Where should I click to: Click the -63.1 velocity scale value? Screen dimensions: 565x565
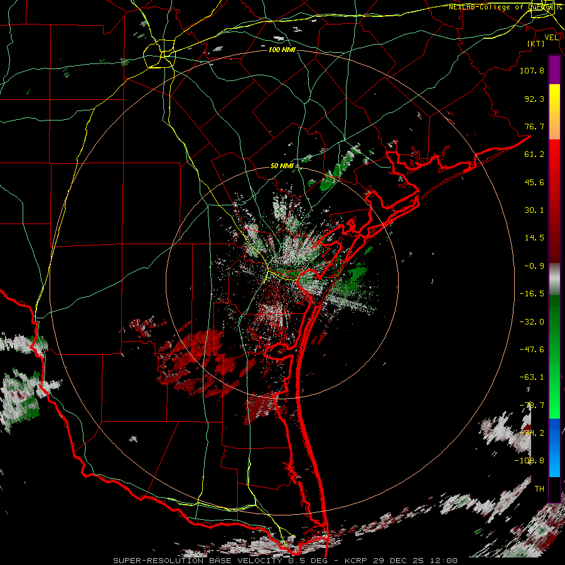(532, 377)
